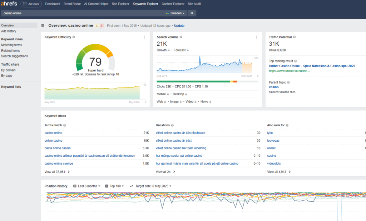Open Search volume card options menu
Image resolution: width=366 pixels, height=221 pixels.
(257, 37)
